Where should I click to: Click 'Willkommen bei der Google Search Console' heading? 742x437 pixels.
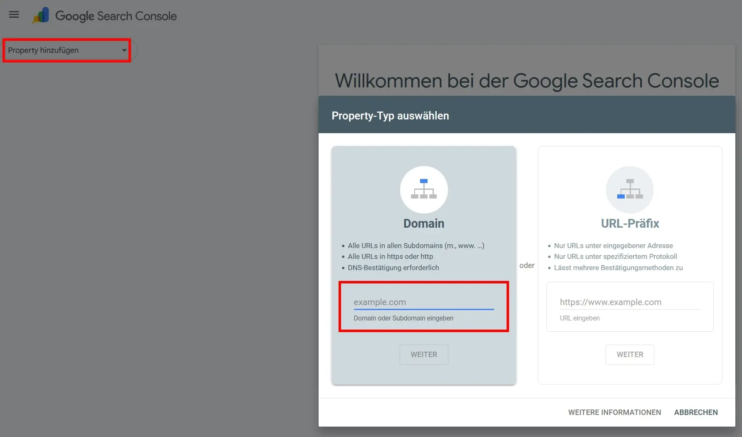pos(527,81)
